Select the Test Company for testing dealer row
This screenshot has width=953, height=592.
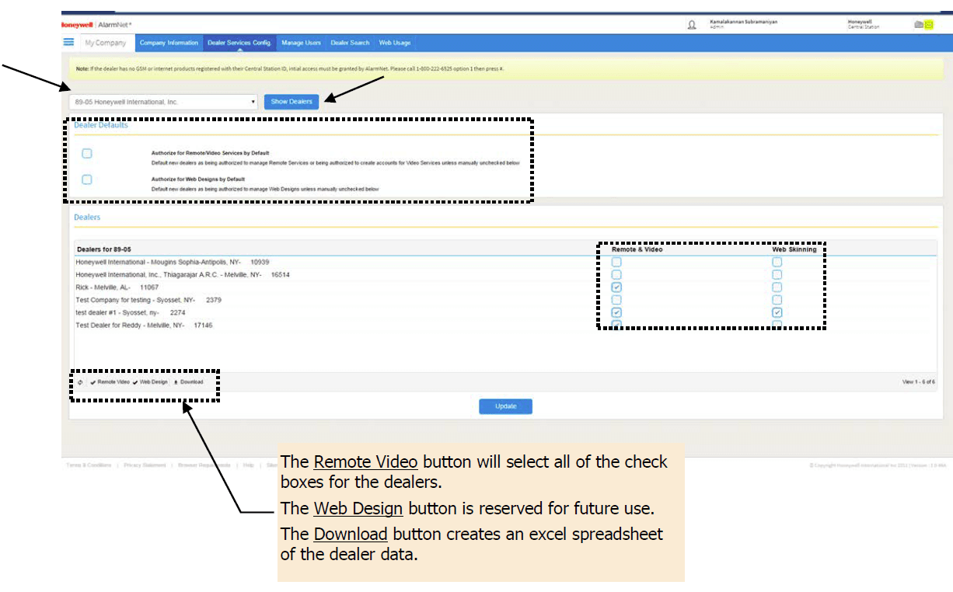tap(135, 300)
